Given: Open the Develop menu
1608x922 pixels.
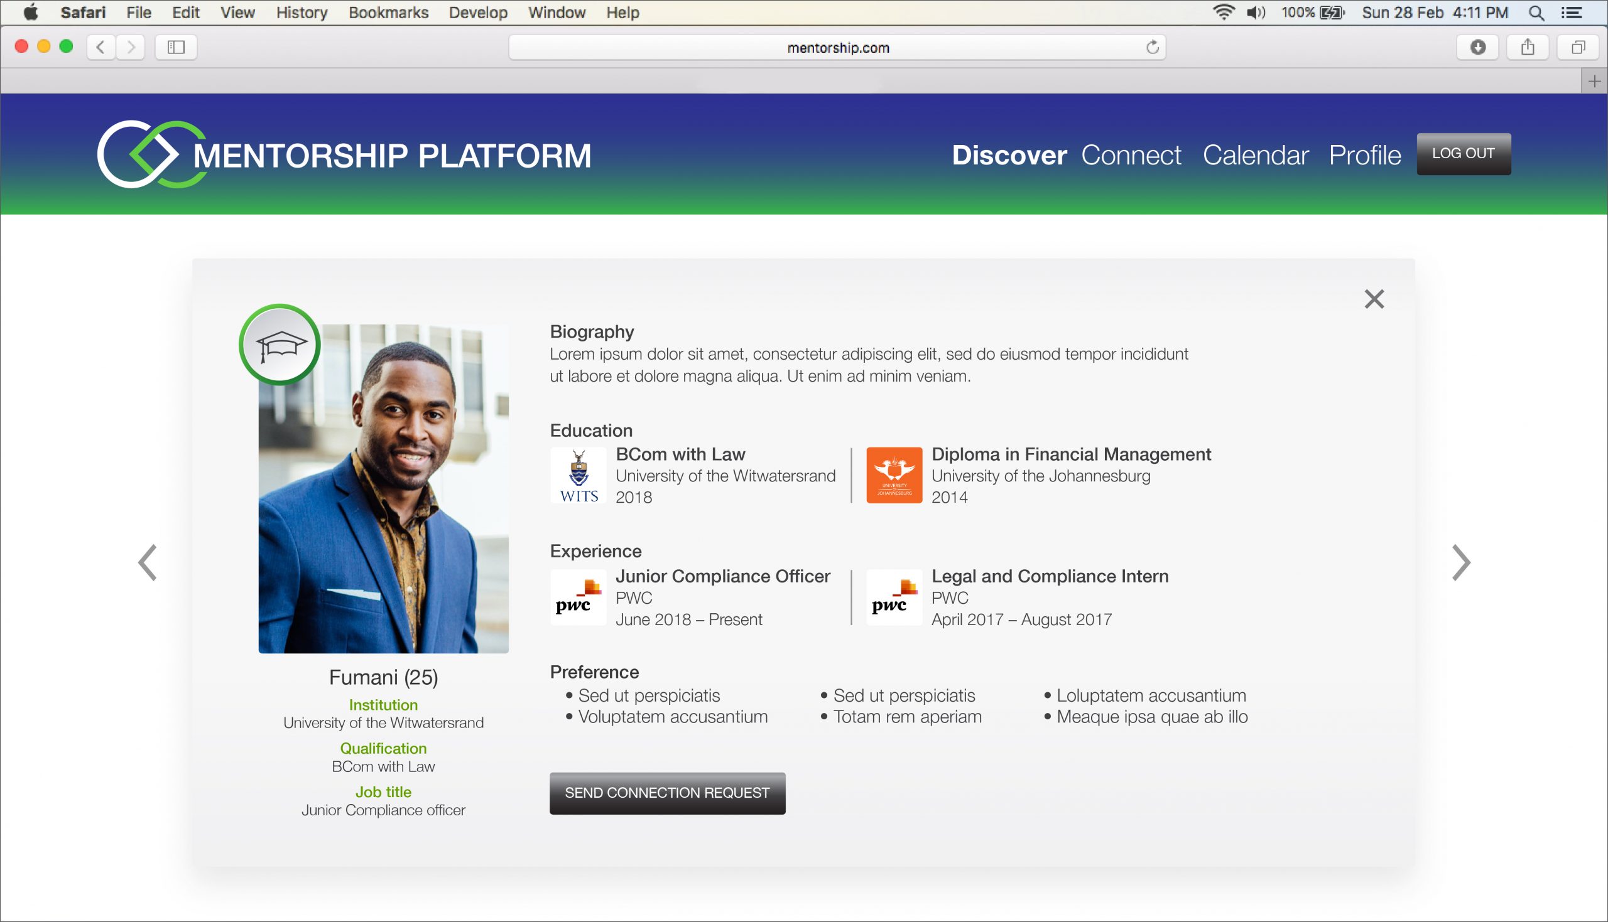Looking at the screenshot, I should pos(478,12).
